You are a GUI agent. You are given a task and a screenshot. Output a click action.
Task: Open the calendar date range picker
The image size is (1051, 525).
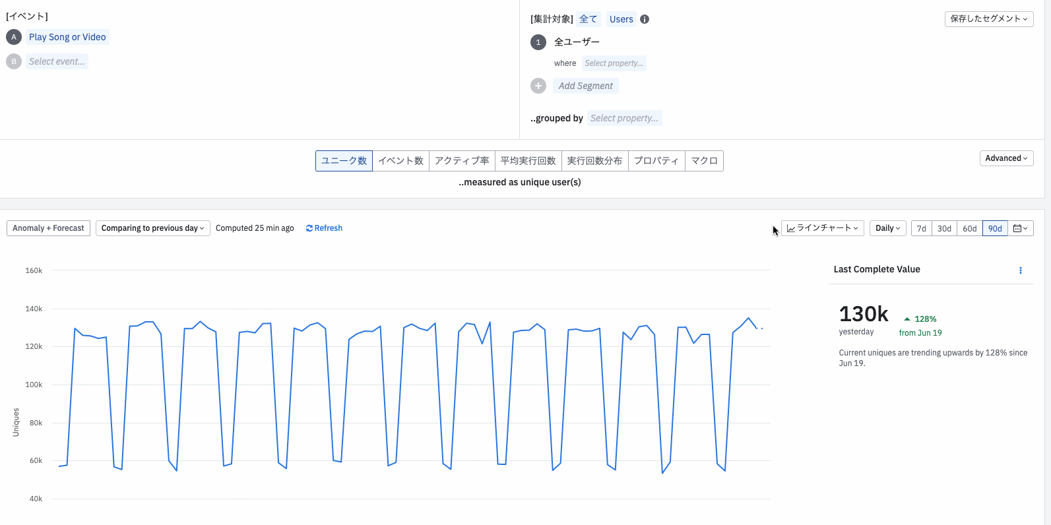[1021, 228]
